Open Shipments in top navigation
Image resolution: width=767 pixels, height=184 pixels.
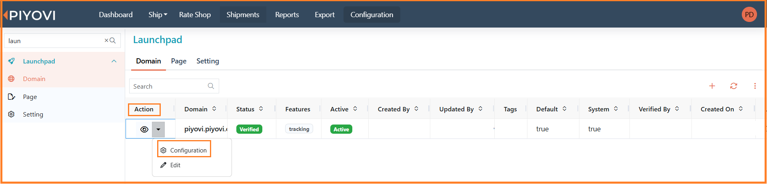[x=243, y=15]
